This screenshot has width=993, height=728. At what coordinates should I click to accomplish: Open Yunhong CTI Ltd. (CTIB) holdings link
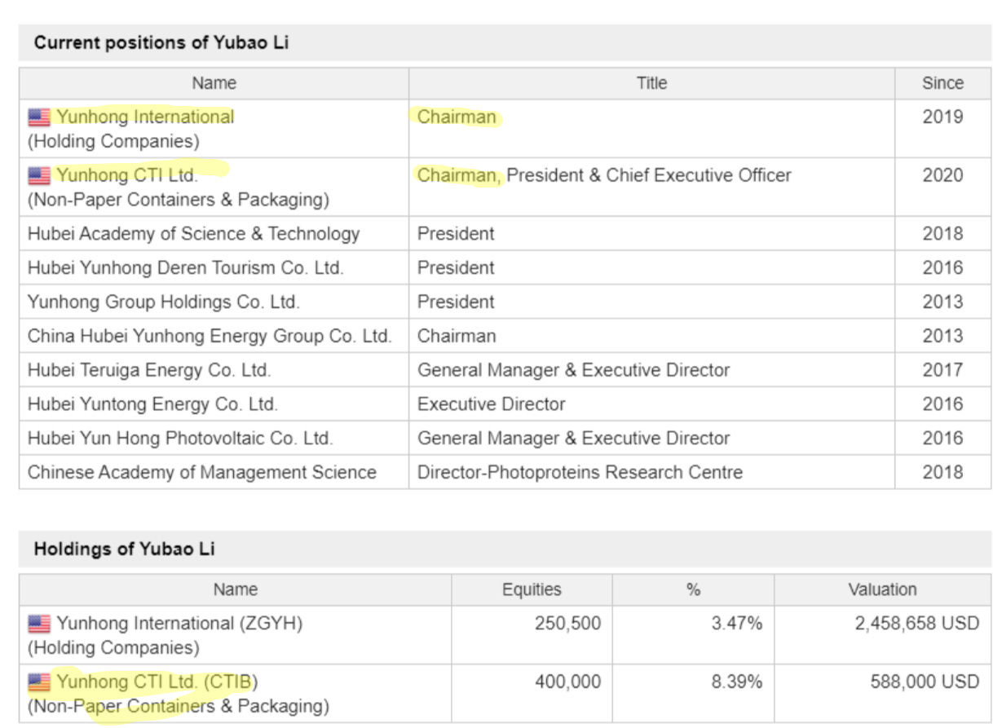coord(157,682)
